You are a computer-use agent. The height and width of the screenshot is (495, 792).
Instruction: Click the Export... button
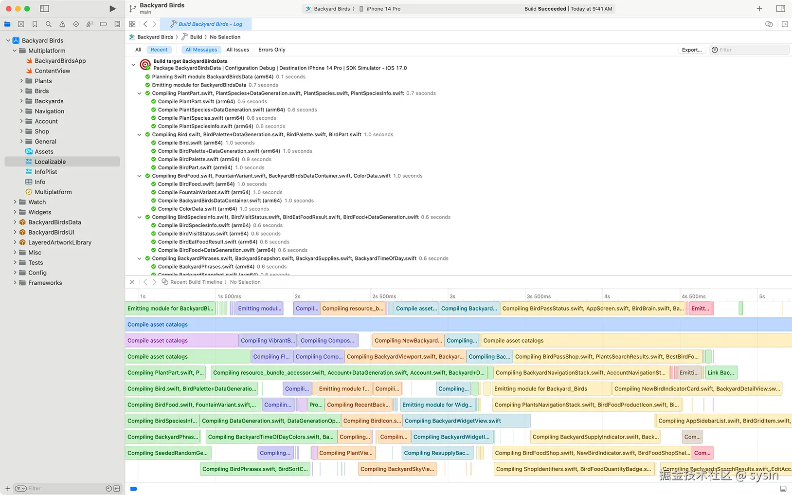click(691, 50)
